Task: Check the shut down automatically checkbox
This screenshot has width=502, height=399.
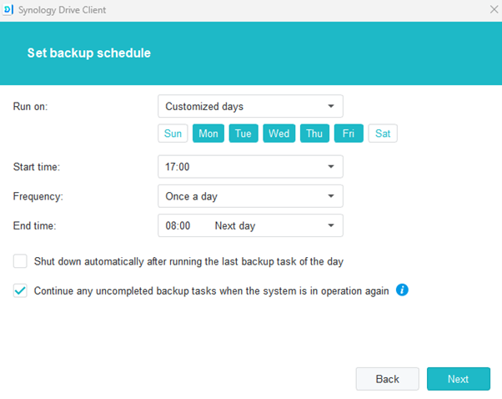Action: [20, 261]
